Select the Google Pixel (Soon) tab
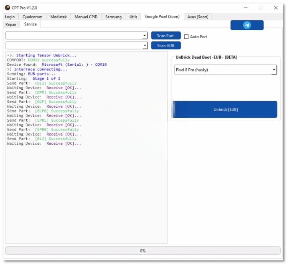The width and height of the screenshot is (287, 264). (162, 16)
